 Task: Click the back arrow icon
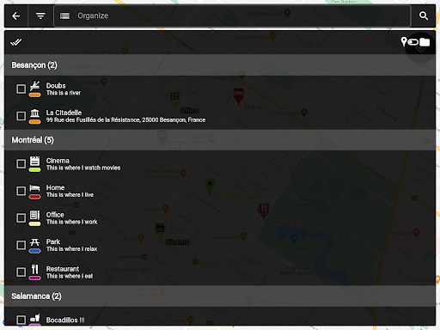click(16, 15)
